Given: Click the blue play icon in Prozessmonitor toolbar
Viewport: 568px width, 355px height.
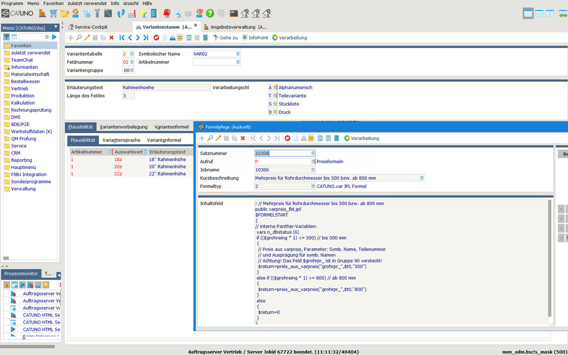Looking at the screenshot, I should tap(22, 285).
